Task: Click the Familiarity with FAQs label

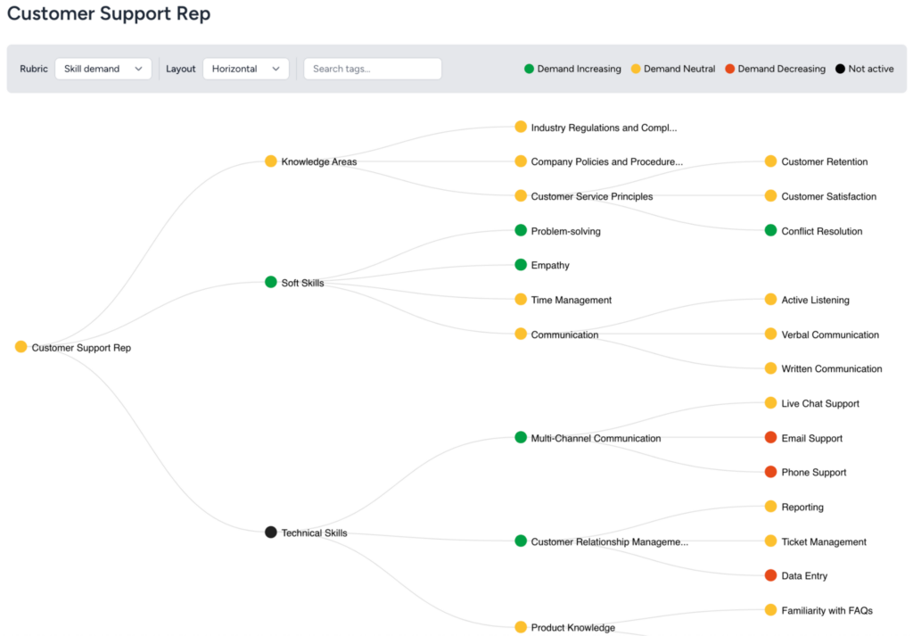Action: 827,611
